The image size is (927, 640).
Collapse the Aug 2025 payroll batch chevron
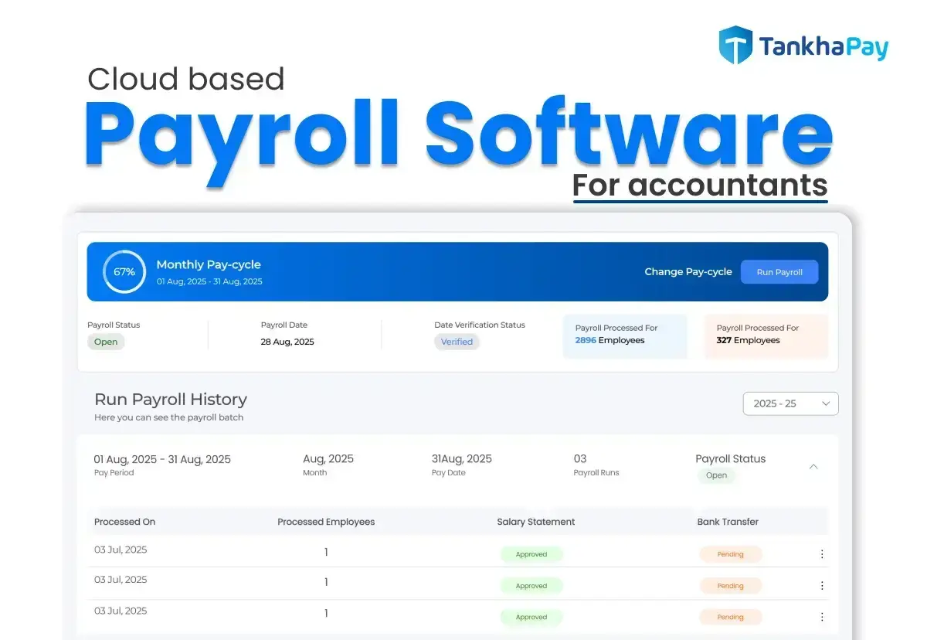click(x=813, y=467)
